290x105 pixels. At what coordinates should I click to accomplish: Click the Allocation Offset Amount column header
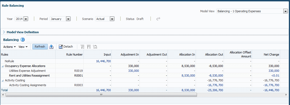[238, 54]
